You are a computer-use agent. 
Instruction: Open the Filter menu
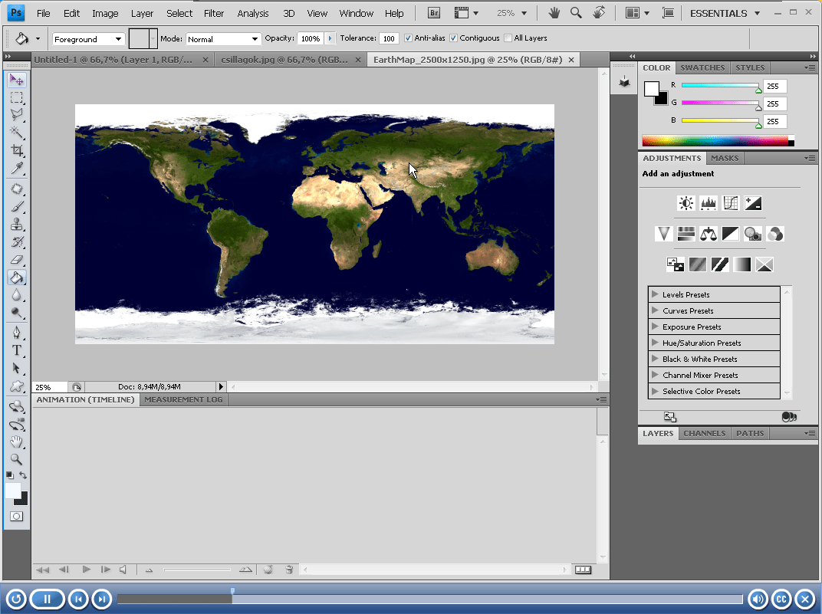pyautogui.click(x=214, y=13)
